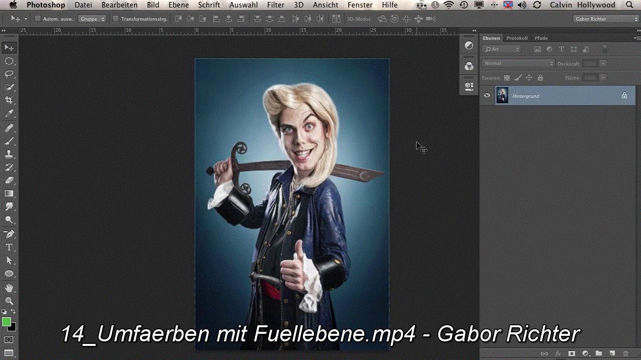The image size is (641, 360).
Task: Select the Ellipse shape tool
Action: [x=9, y=274]
